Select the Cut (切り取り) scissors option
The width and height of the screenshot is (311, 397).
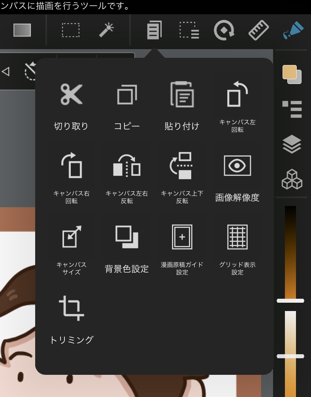[x=71, y=106]
